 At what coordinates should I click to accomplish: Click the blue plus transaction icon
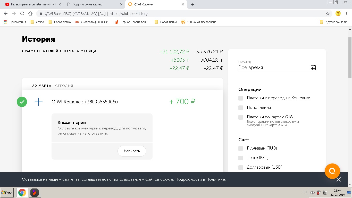[x=39, y=102]
